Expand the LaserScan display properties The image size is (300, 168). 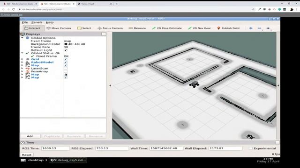[22, 69]
